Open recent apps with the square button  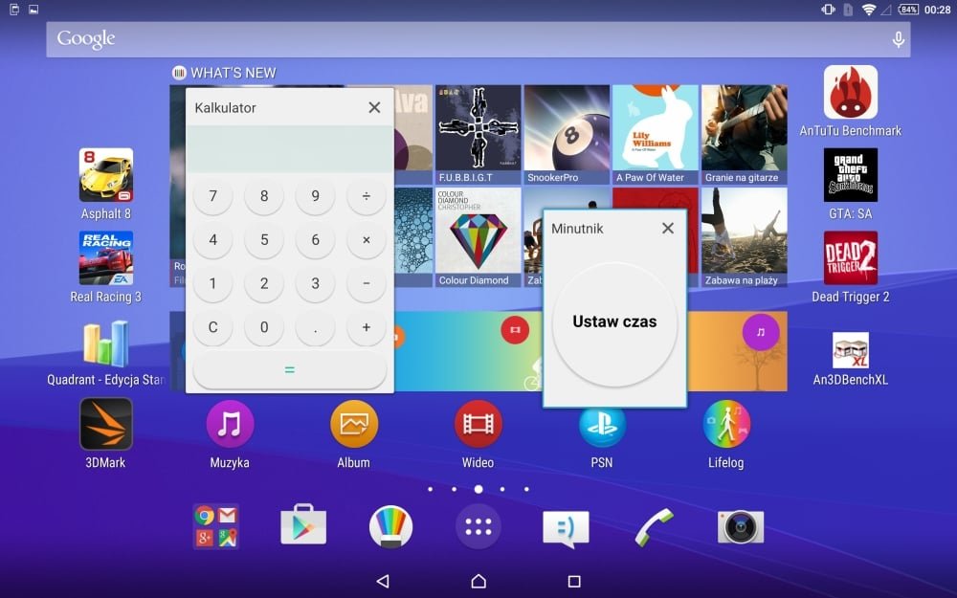[574, 581]
